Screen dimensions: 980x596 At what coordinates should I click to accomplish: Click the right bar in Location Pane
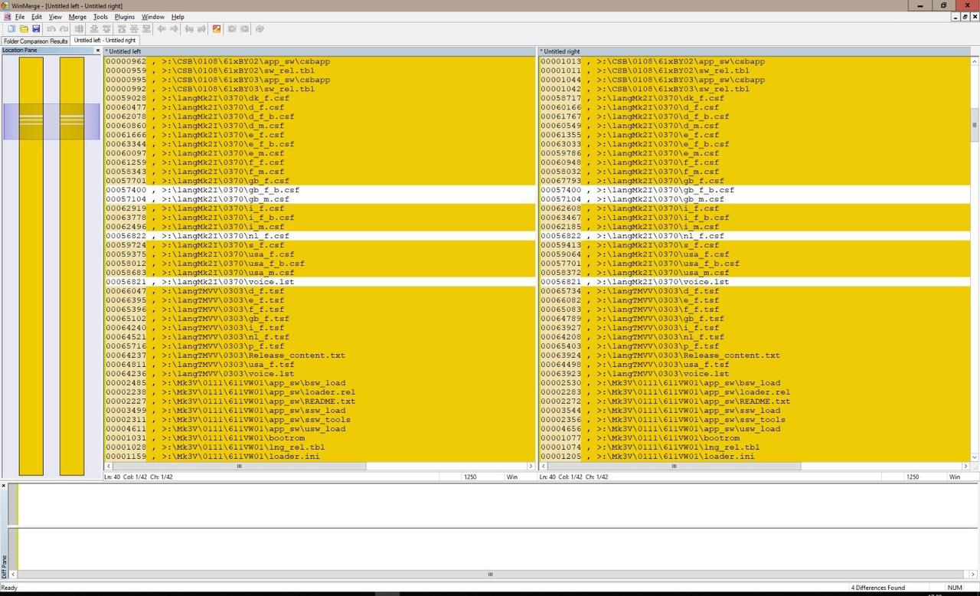(72, 266)
